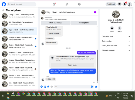Viewport: 135px width, 100px height.
Task: Open the Friends icon in top navigation
Action: [x=67, y=4]
